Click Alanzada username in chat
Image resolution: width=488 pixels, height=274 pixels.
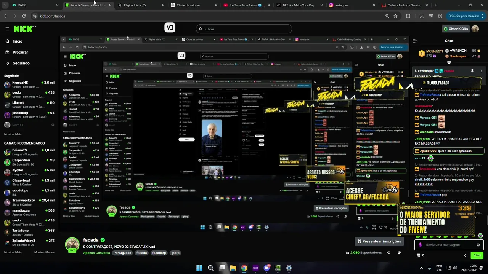click(x=426, y=132)
